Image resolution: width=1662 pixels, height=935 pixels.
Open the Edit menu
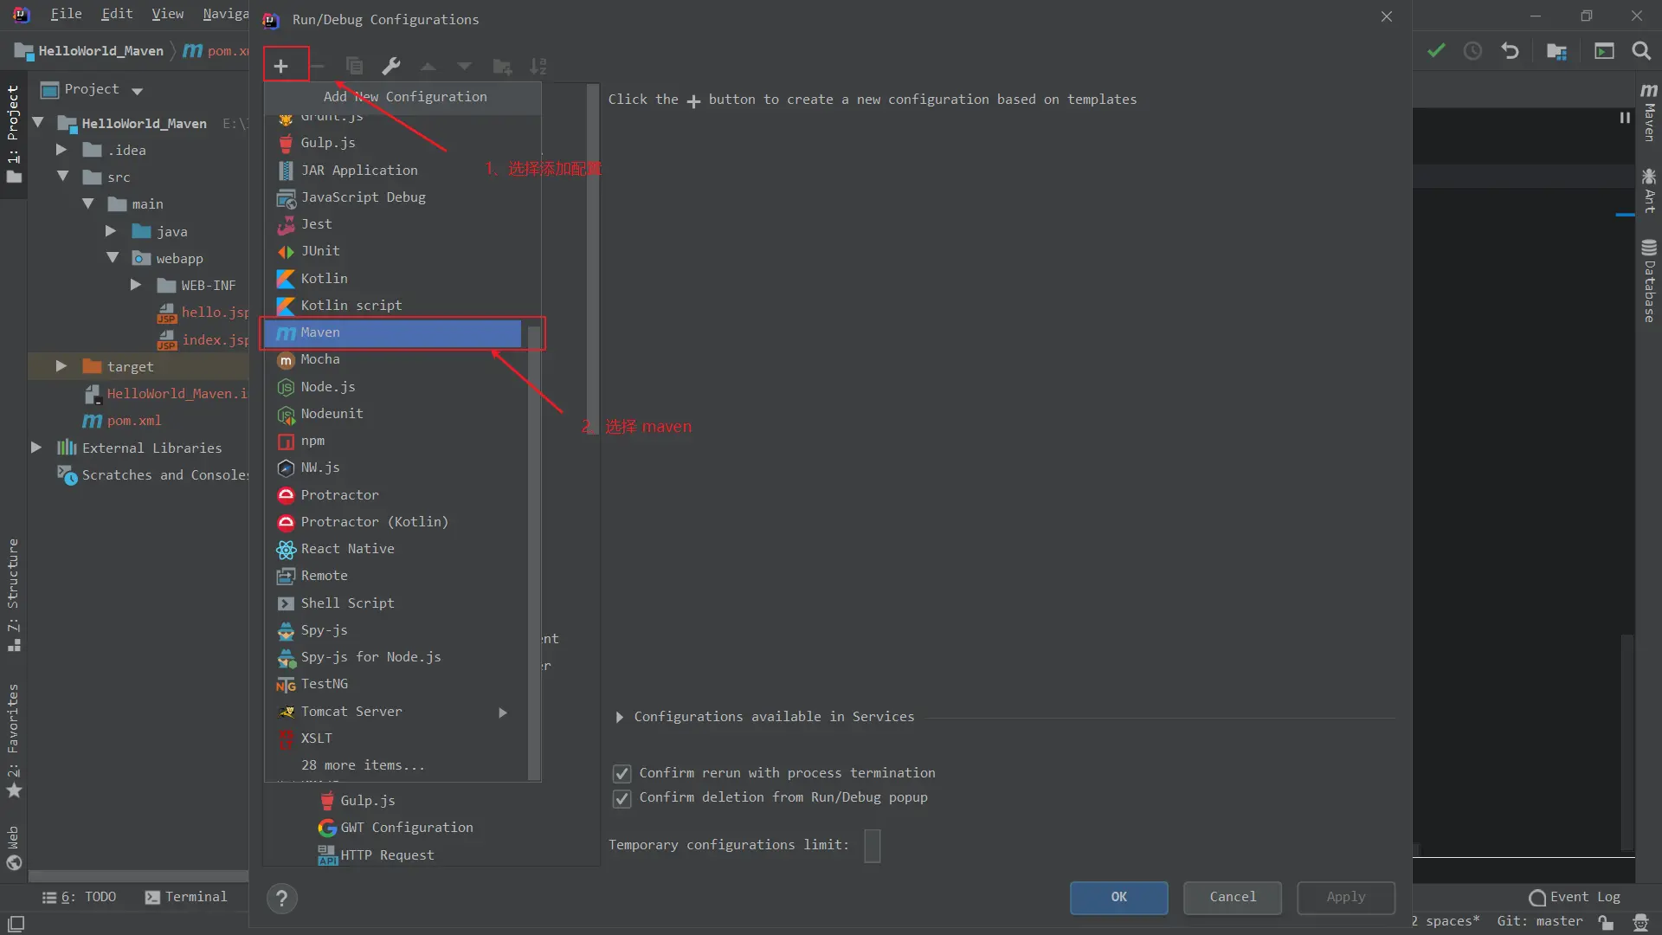[116, 14]
